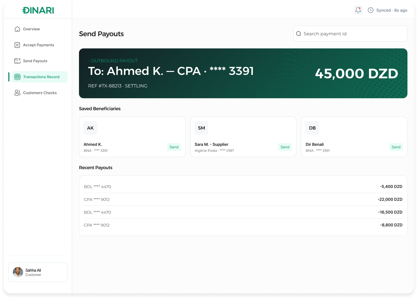Click the 45,000 DZD payout amount
This screenshot has height=299, width=418.
pyautogui.click(x=356, y=73)
